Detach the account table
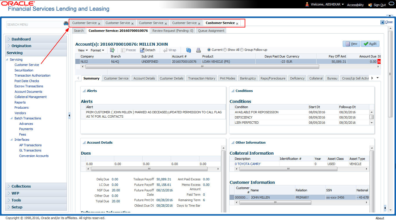 point(148,50)
